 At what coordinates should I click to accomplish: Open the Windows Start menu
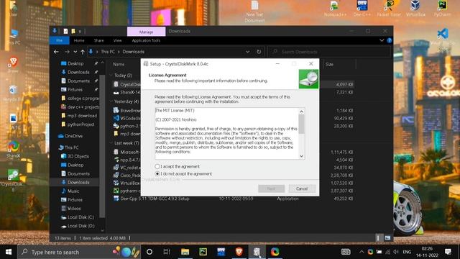(x=9, y=252)
